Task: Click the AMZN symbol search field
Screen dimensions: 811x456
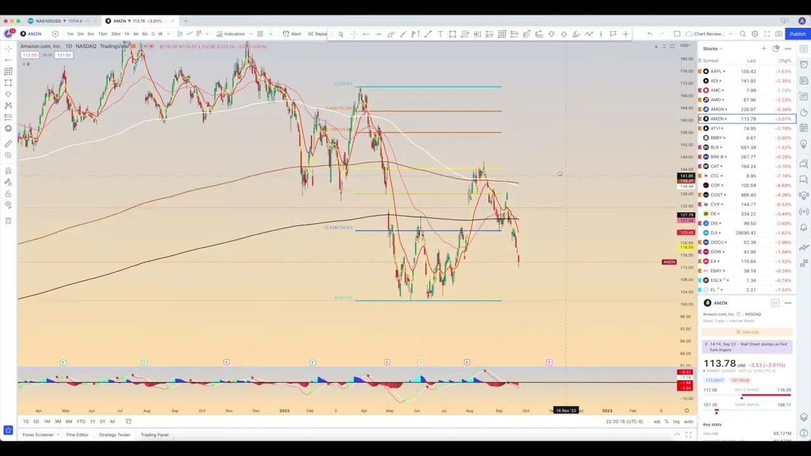Action: click(34, 34)
